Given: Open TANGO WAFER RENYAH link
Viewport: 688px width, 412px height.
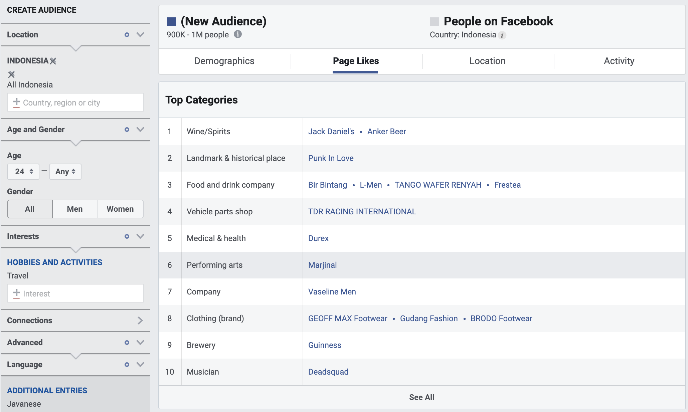Looking at the screenshot, I should point(438,185).
